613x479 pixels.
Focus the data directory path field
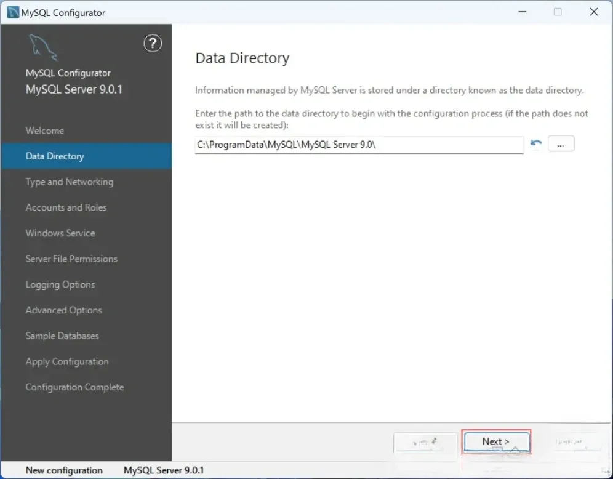point(359,145)
